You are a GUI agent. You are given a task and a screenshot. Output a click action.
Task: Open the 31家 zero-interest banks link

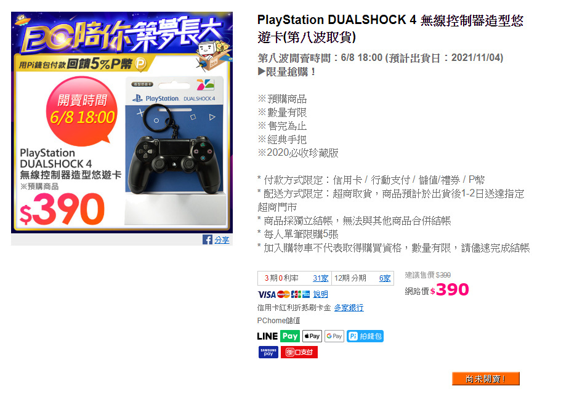point(320,278)
